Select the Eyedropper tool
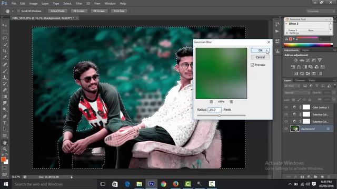The image size is (337, 189). click(5, 58)
